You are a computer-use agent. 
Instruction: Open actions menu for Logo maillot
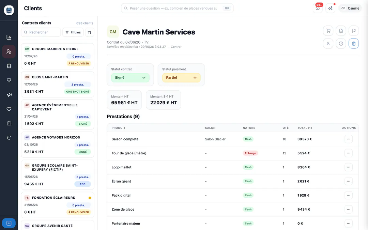pyautogui.click(x=349, y=167)
